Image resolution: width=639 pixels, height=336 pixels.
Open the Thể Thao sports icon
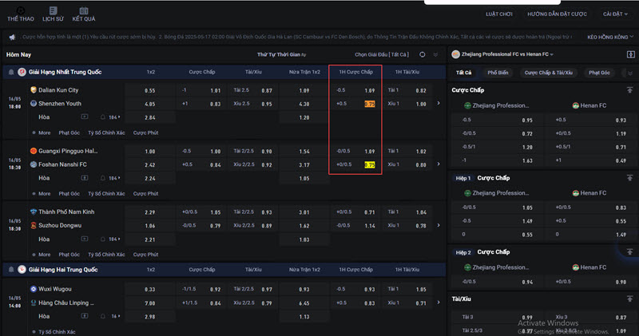(19, 13)
